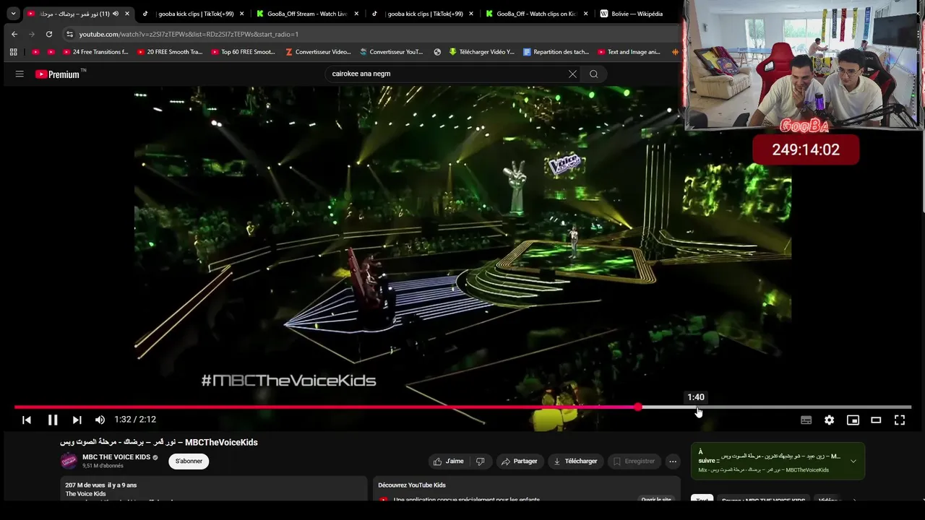Viewport: 925px width, 520px height.
Task: Open the MBC THE VOICE KIDS channel name
Action: tap(116, 457)
